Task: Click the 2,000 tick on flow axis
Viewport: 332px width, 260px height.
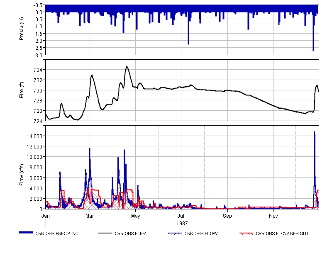Action: tap(36, 199)
